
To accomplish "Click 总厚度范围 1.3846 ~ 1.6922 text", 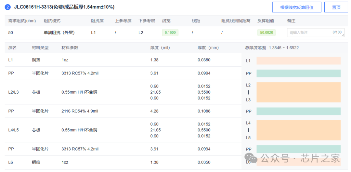I will [272, 48].
